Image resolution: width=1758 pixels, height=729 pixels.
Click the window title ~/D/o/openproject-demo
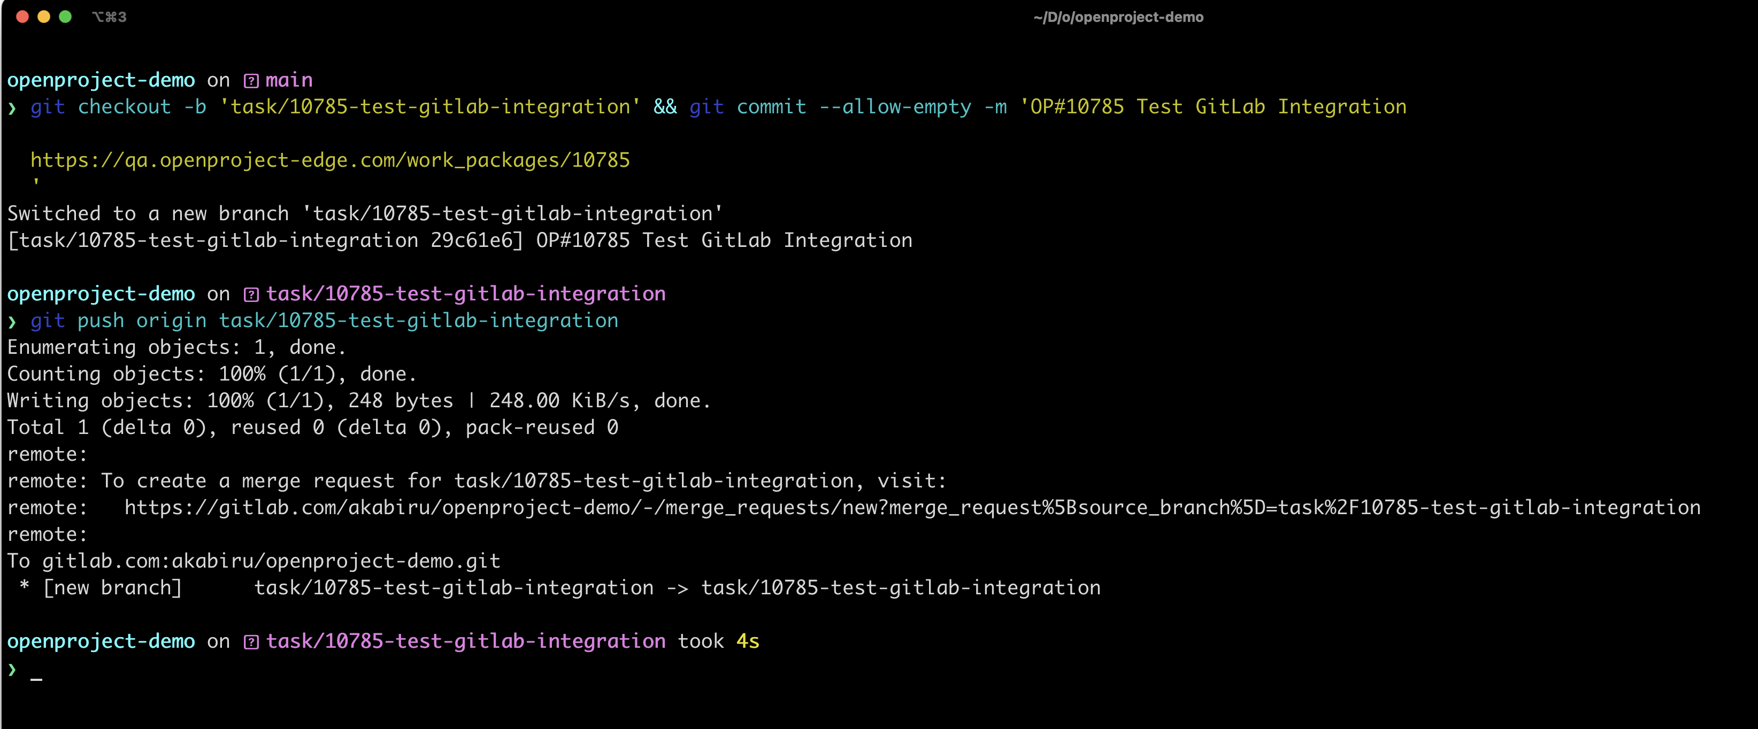coord(1118,17)
